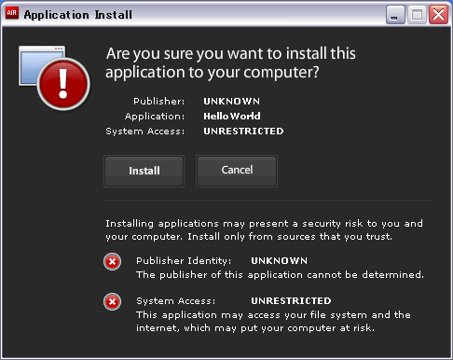Click the bottom System Access UNRESTRICTED label
Screen dimensions: 453x360
(291, 300)
